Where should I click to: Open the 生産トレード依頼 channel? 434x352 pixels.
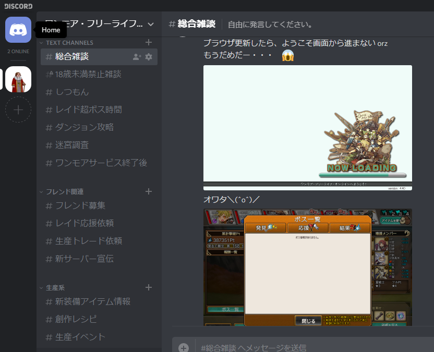coord(99,241)
